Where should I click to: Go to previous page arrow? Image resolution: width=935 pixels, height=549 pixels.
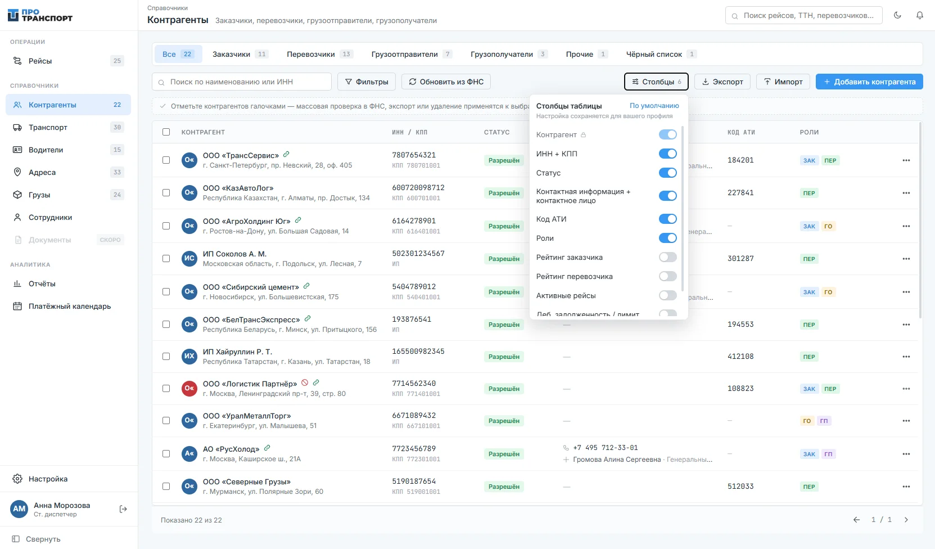[856, 520]
